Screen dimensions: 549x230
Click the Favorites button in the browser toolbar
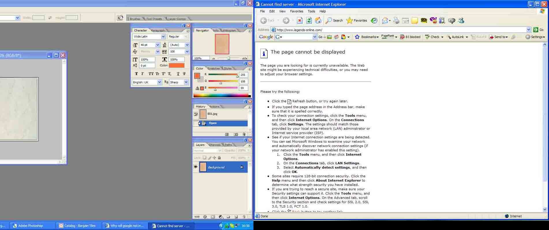(357, 20)
